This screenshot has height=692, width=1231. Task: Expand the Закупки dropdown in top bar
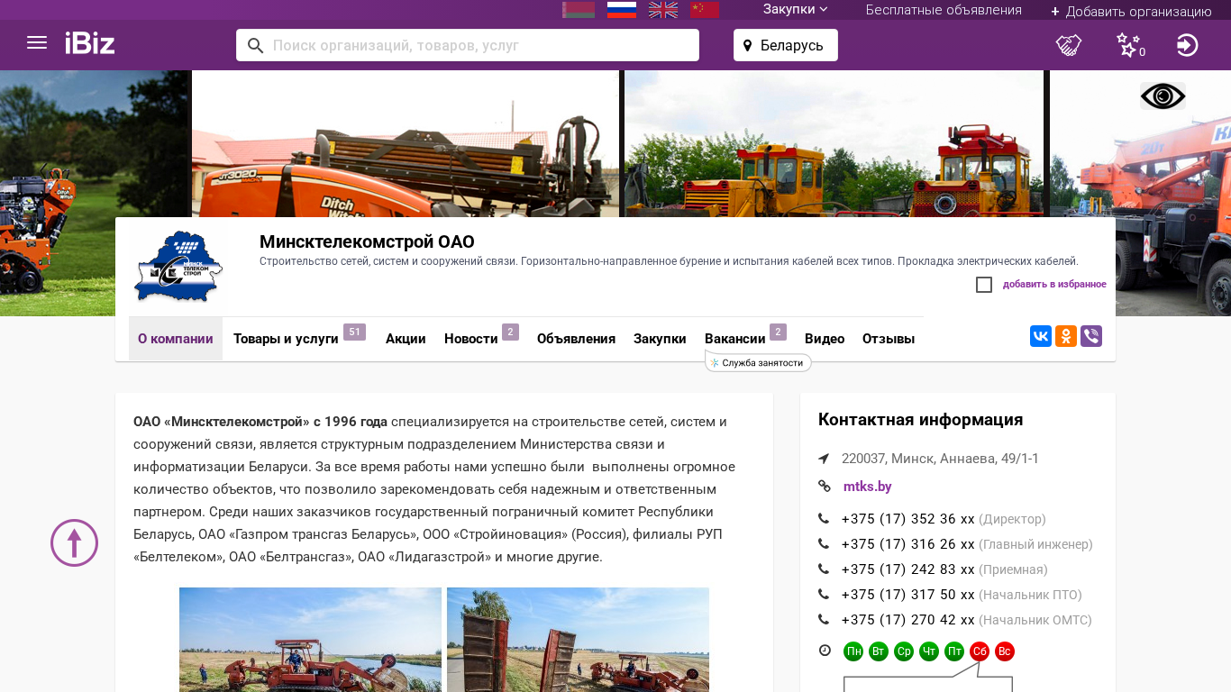[795, 10]
